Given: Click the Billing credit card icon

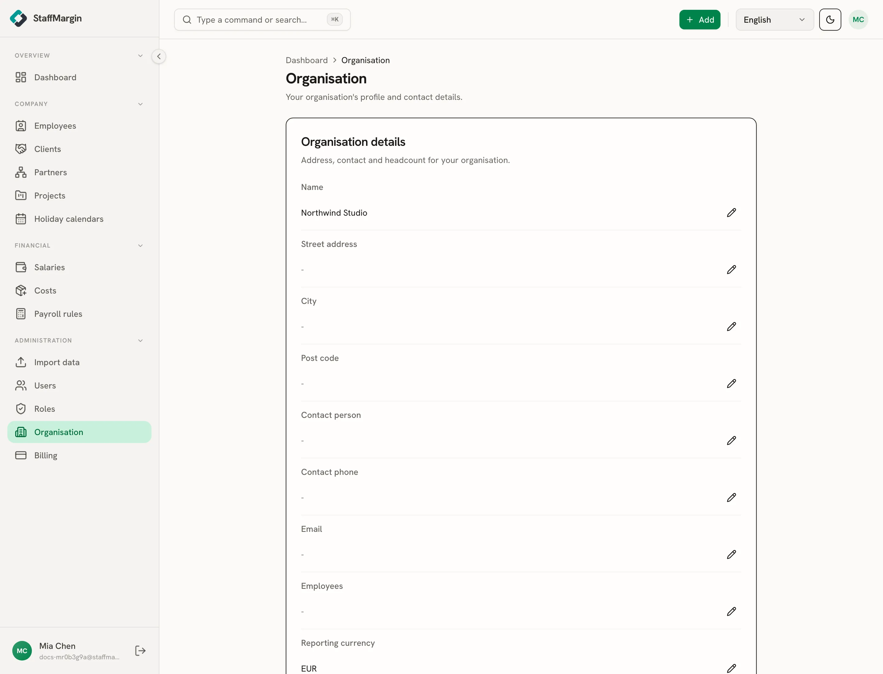Looking at the screenshot, I should pyautogui.click(x=21, y=455).
